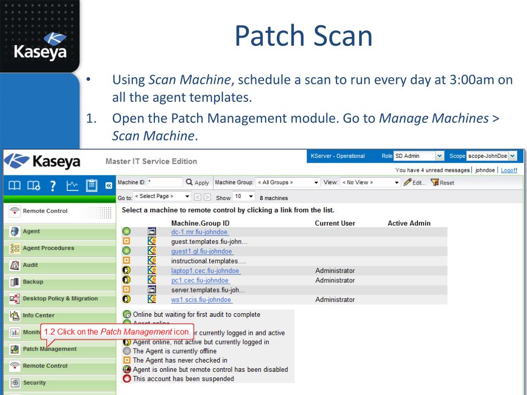Click the Reset filter icon
The width and height of the screenshot is (527, 395).
click(x=434, y=183)
